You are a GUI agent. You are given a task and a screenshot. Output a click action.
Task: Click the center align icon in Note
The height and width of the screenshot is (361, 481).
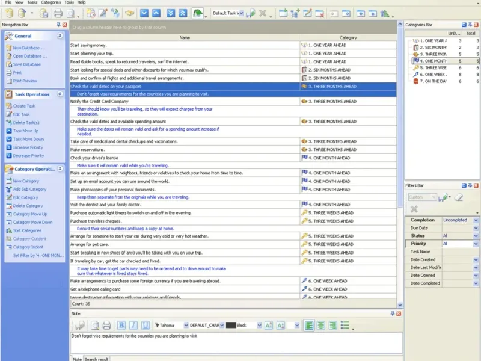tap(321, 325)
